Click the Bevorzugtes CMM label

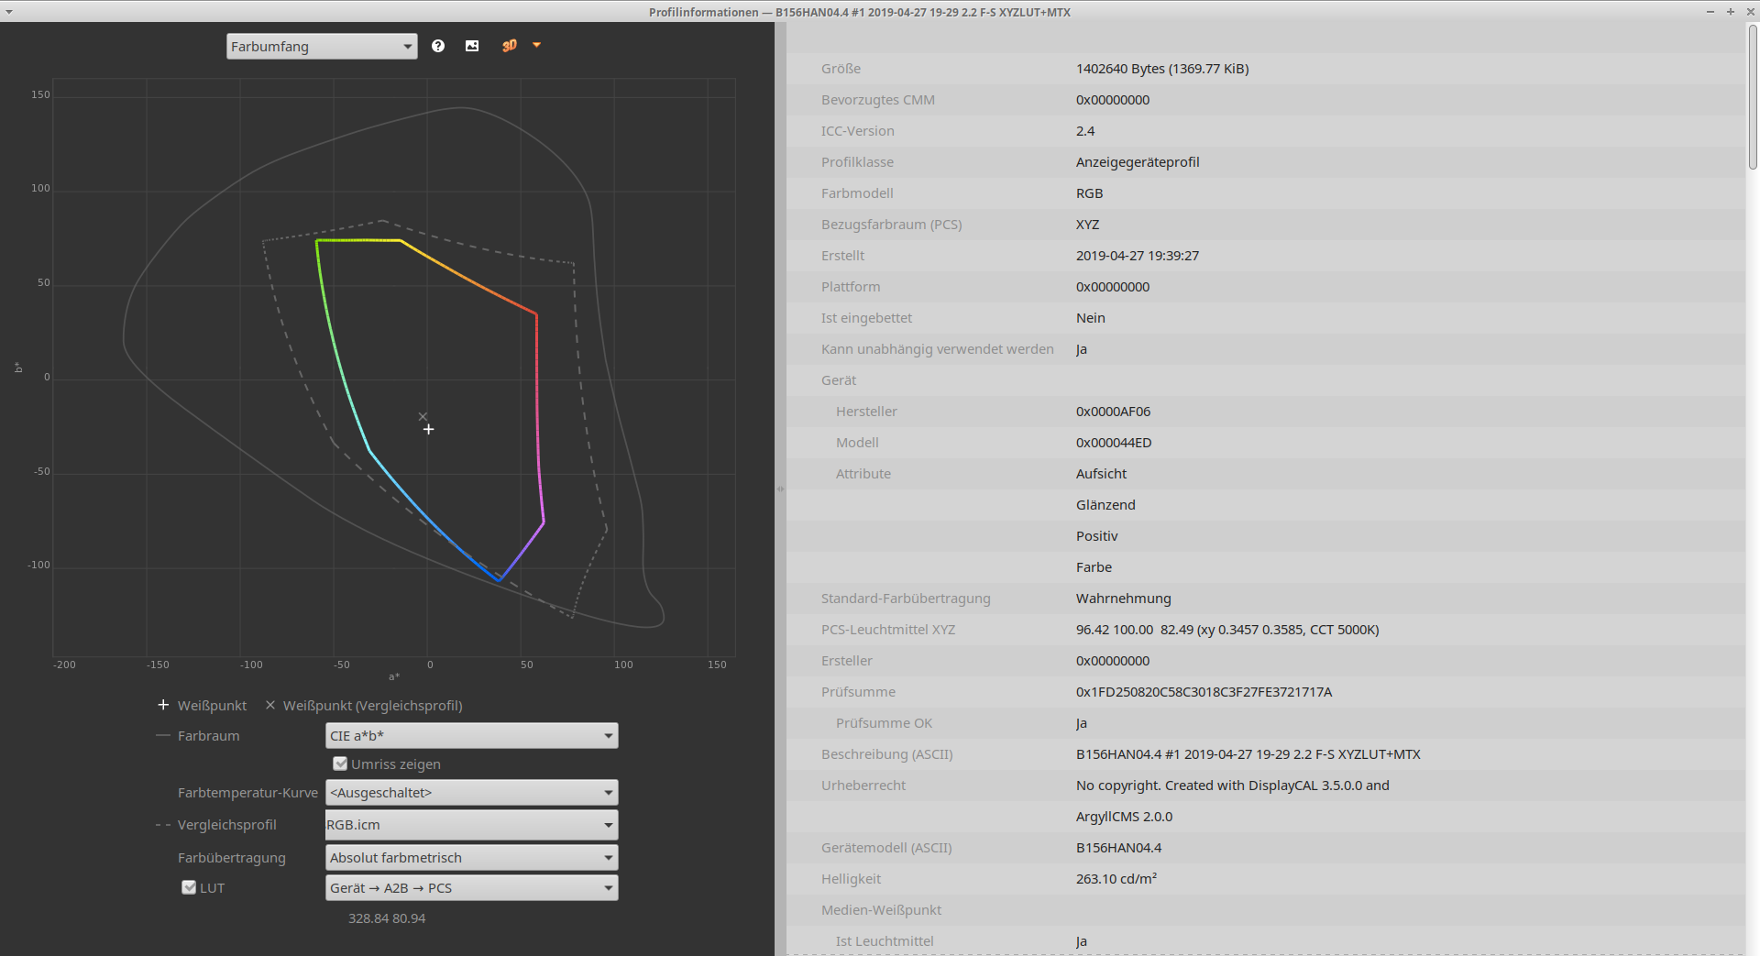coord(877,100)
